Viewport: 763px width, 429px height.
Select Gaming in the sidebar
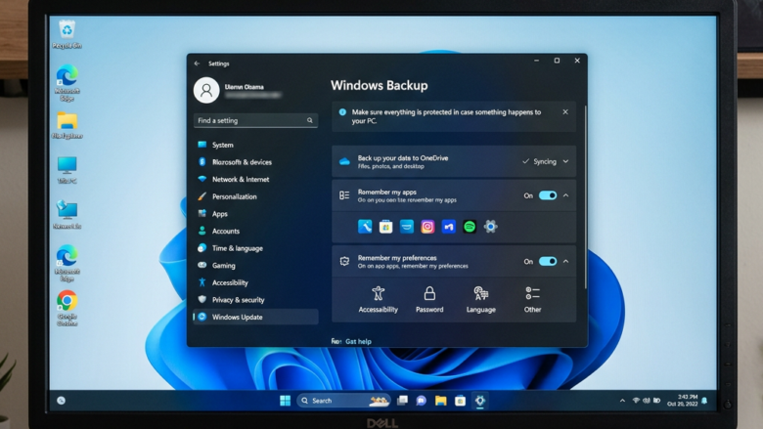(256, 265)
